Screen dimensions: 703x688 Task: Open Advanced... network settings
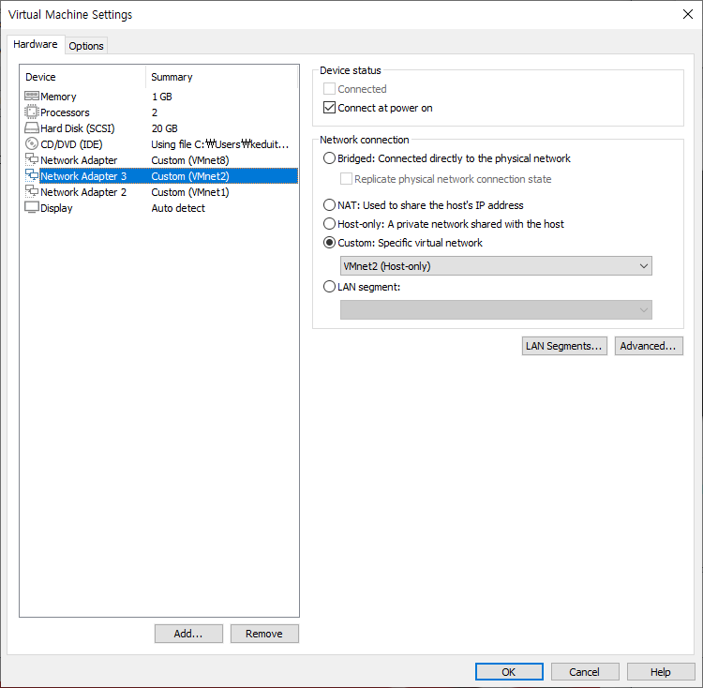tap(649, 346)
